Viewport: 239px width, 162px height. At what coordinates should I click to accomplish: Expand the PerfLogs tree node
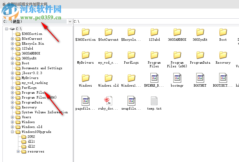[12, 88]
